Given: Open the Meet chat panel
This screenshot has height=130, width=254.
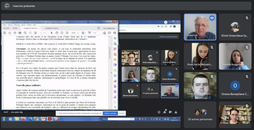Looking at the screenshot, I should click(x=170, y=112).
